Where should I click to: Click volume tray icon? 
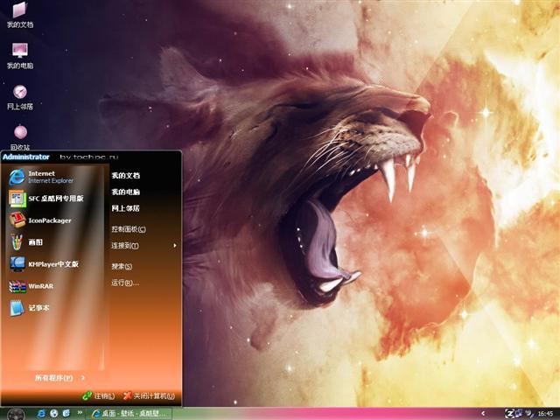coord(528,413)
